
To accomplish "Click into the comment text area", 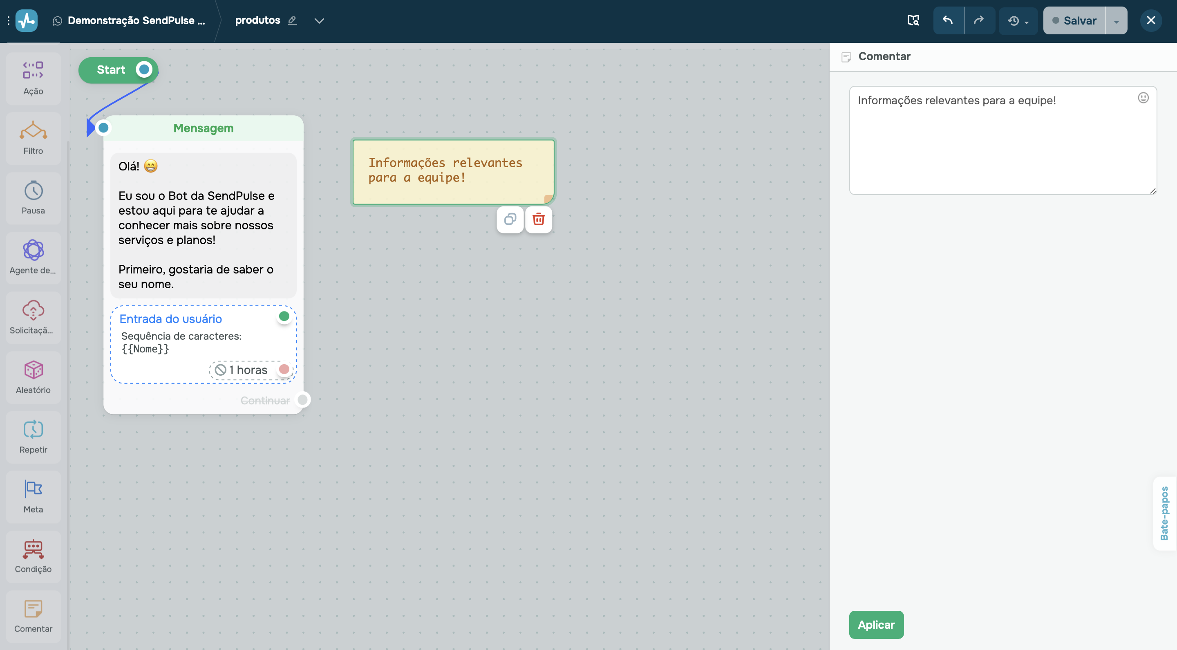I will [x=1003, y=141].
